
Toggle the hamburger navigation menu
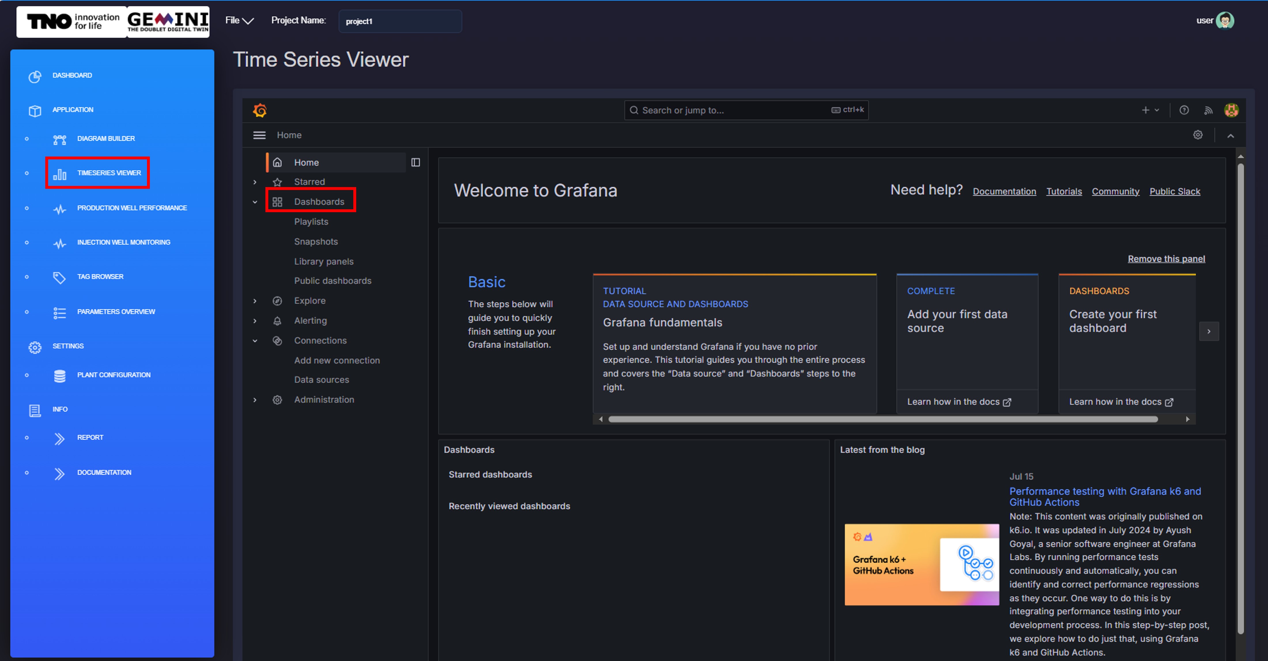point(259,135)
